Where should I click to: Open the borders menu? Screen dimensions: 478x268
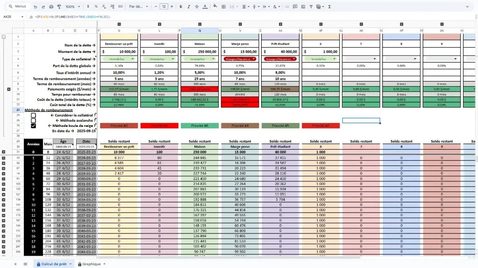tap(223, 7)
